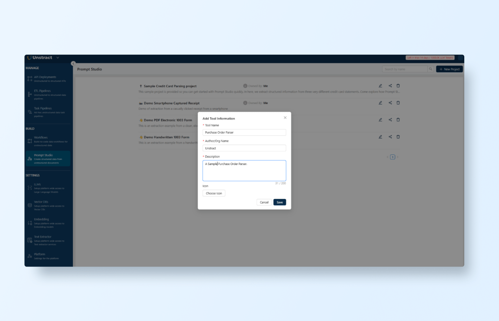Go to the next page of projects

pyautogui.click(x=397, y=157)
